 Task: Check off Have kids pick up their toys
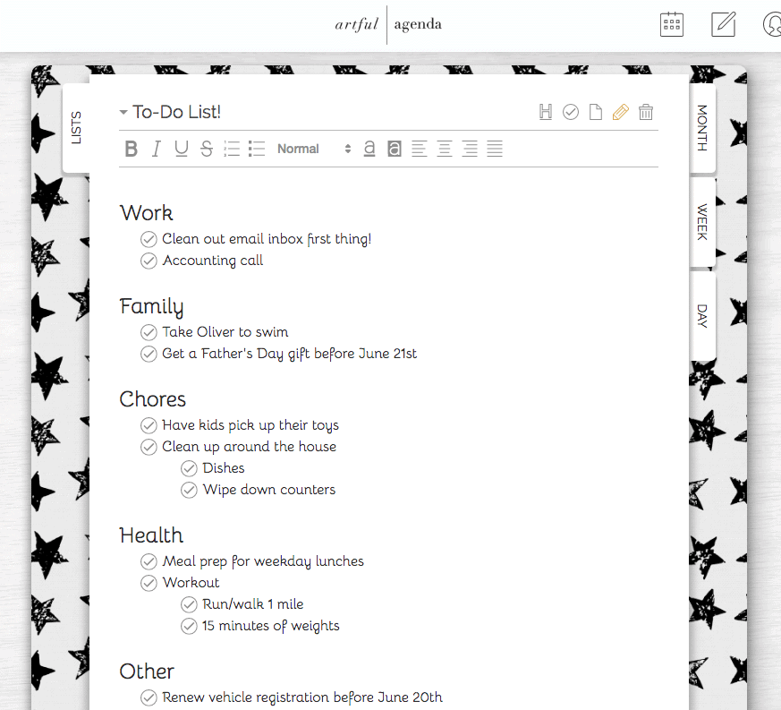click(149, 425)
